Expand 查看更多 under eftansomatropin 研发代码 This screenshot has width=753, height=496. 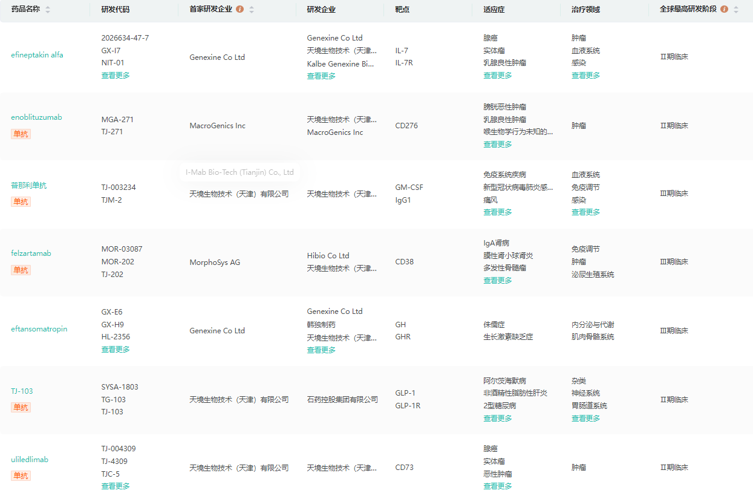pos(116,350)
